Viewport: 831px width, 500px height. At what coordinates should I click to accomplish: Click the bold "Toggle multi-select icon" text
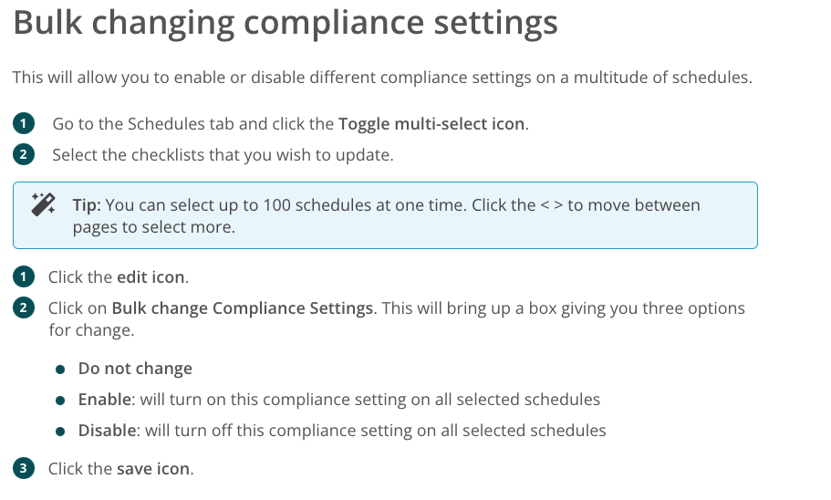pos(431,124)
